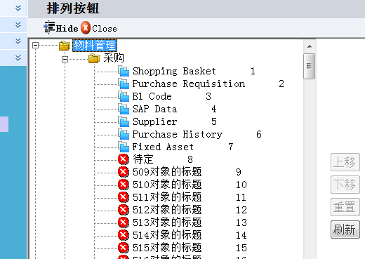Click the 刷新 refresh button
The height and width of the screenshot is (259, 365).
click(345, 230)
